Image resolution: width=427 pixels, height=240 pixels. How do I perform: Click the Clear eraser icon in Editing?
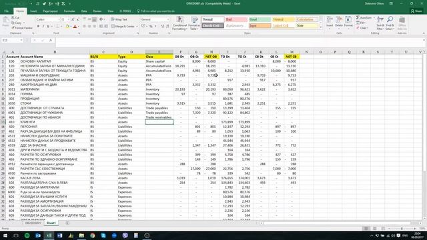pos(358,28)
